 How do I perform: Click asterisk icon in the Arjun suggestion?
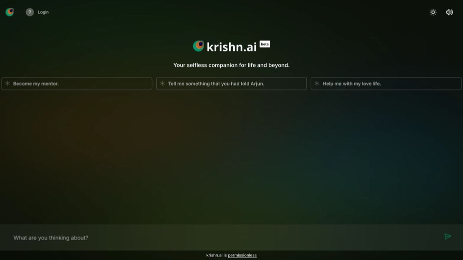pos(162,83)
